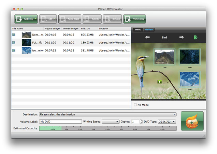Click the ice...mkv file thumbnail
Screen dimensions: 217x154
26,51
